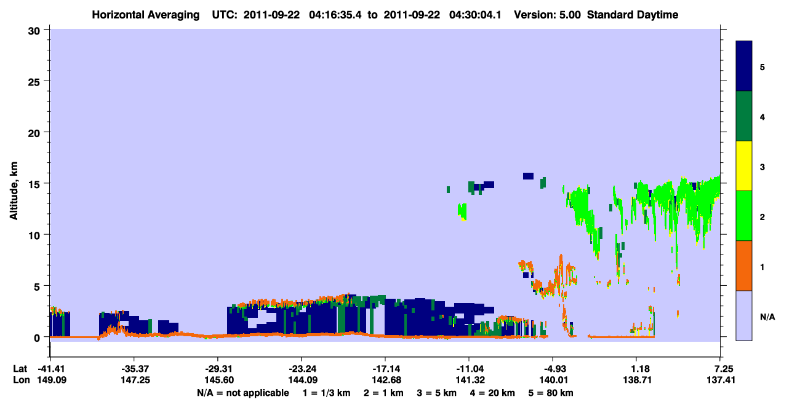Click the bright green level 2 color swatch
Screen dimensions: 800x410
click(744, 216)
